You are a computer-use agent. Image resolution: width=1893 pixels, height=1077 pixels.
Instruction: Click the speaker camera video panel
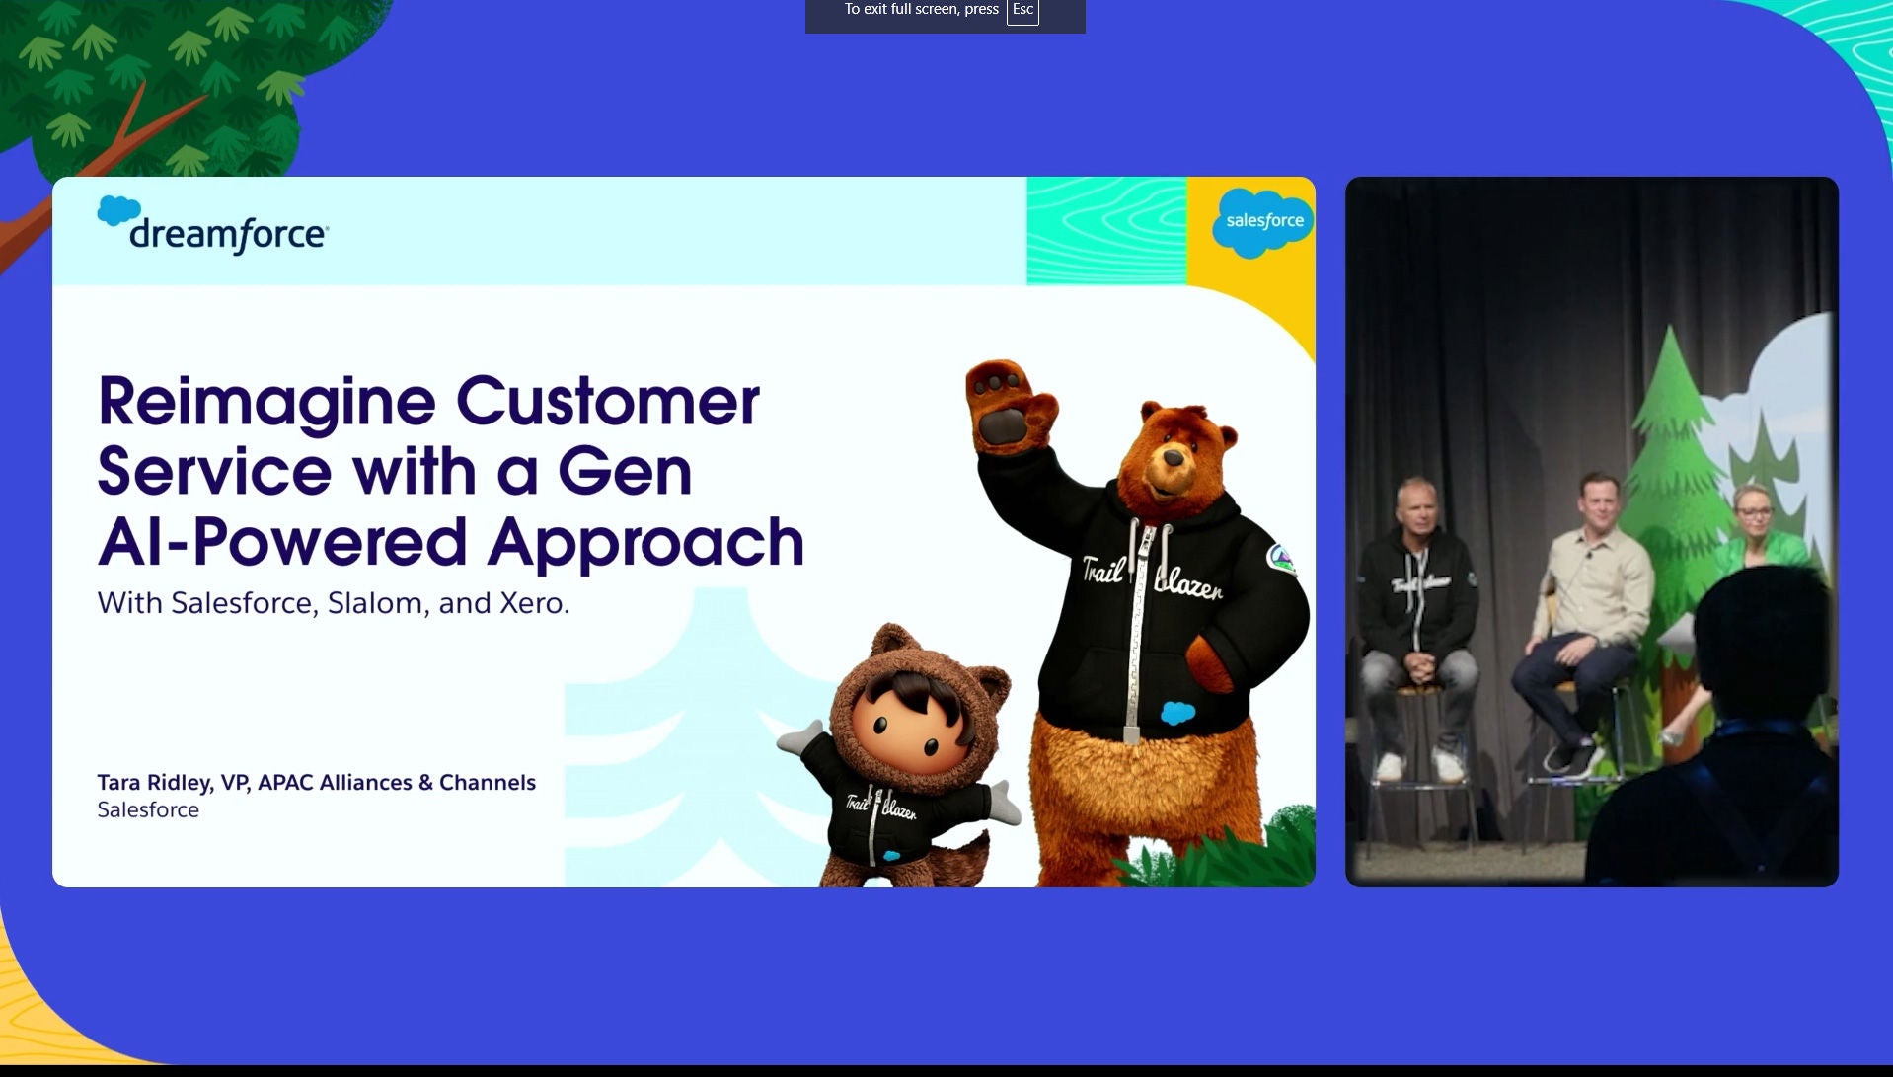coord(1591,531)
